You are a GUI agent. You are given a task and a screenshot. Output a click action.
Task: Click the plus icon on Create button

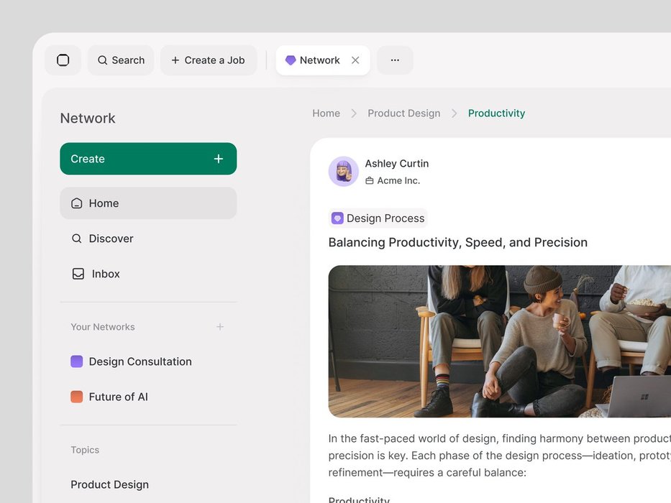pos(219,159)
